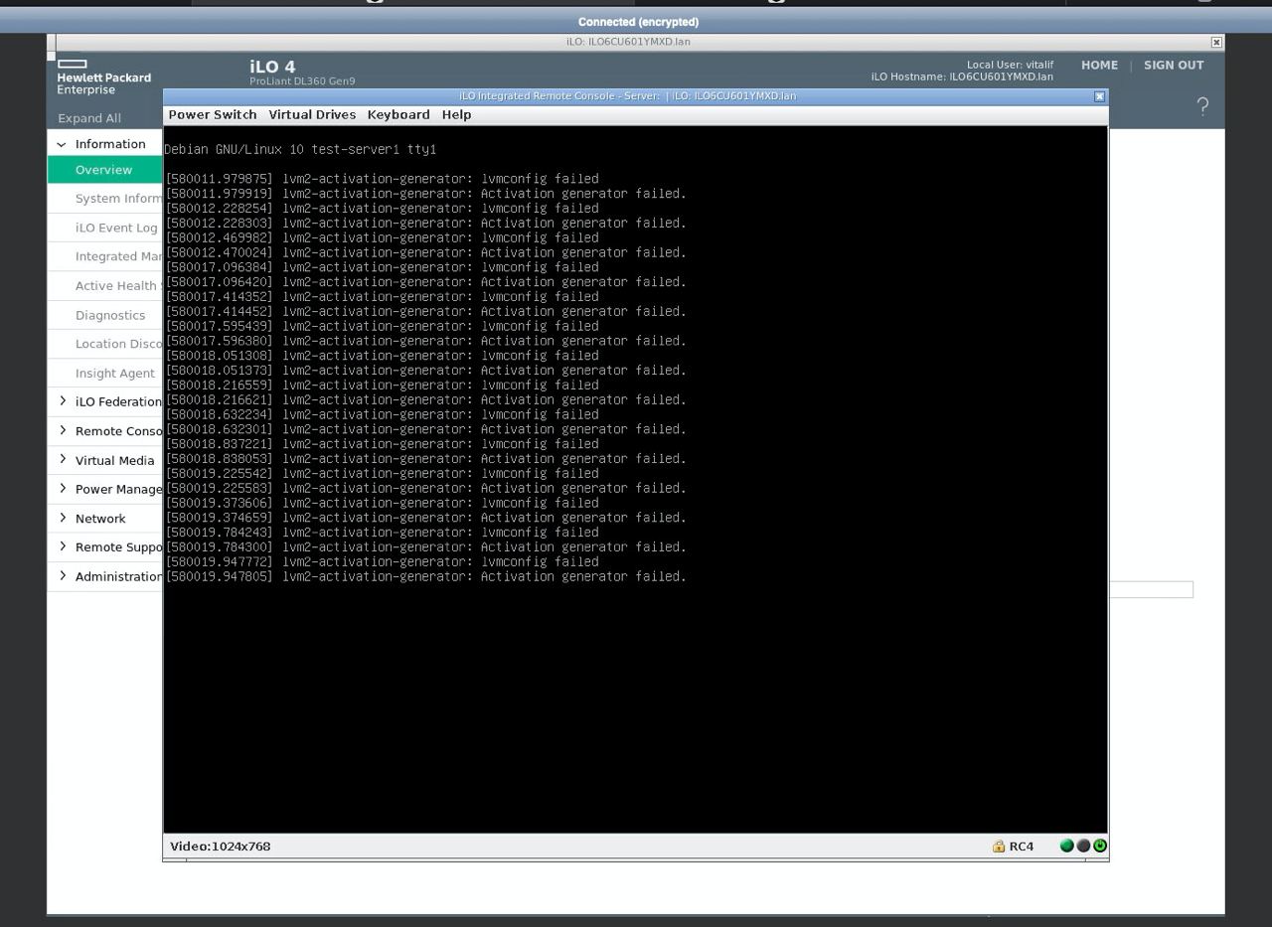Close the outer iLO browser window
Image resolution: width=1272 pixels, height=927 pixels.
[x=1216, y=42]
